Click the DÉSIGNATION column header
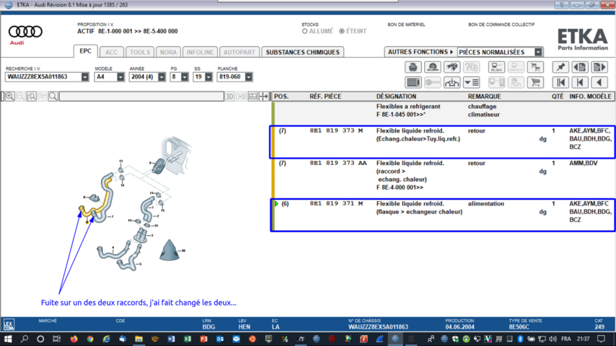The height and width of the screenshot is (346, 616). [x=396, y=96]
